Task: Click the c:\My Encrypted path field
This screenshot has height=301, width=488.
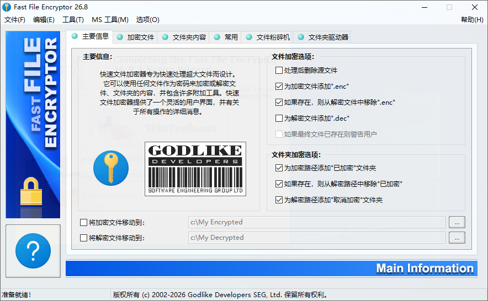Action: [x=316, y=222]
